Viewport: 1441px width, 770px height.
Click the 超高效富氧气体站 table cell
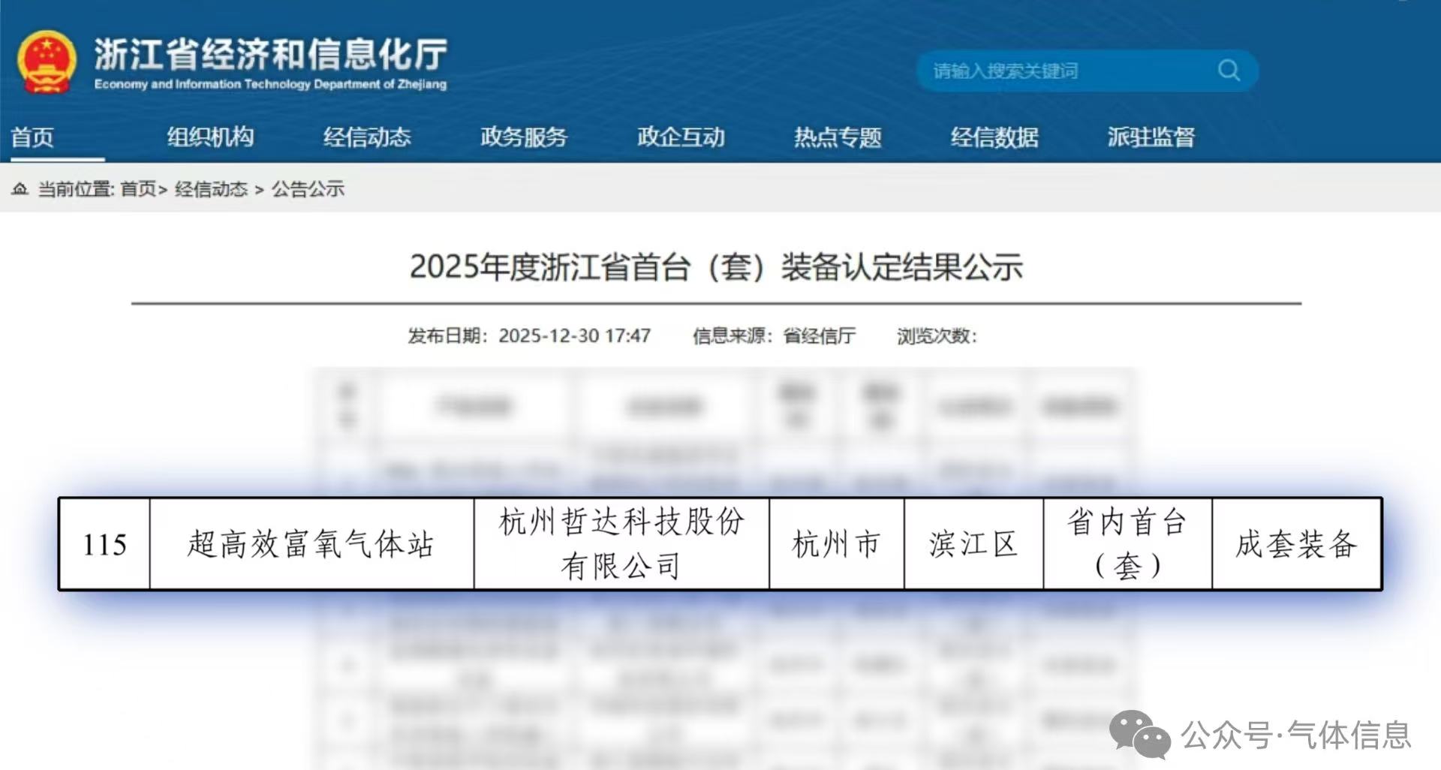pos(311,544)
